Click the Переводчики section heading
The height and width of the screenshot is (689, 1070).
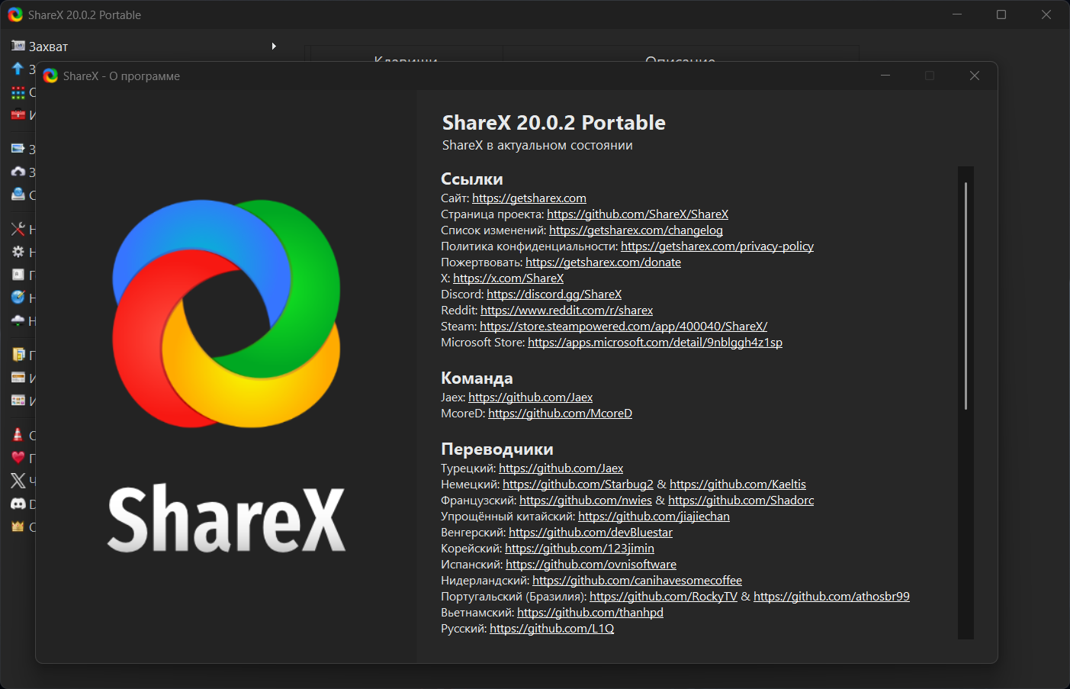(x=497, y=449)
